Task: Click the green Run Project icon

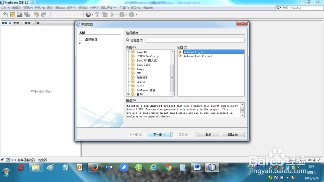Action: tap(113, 15)
